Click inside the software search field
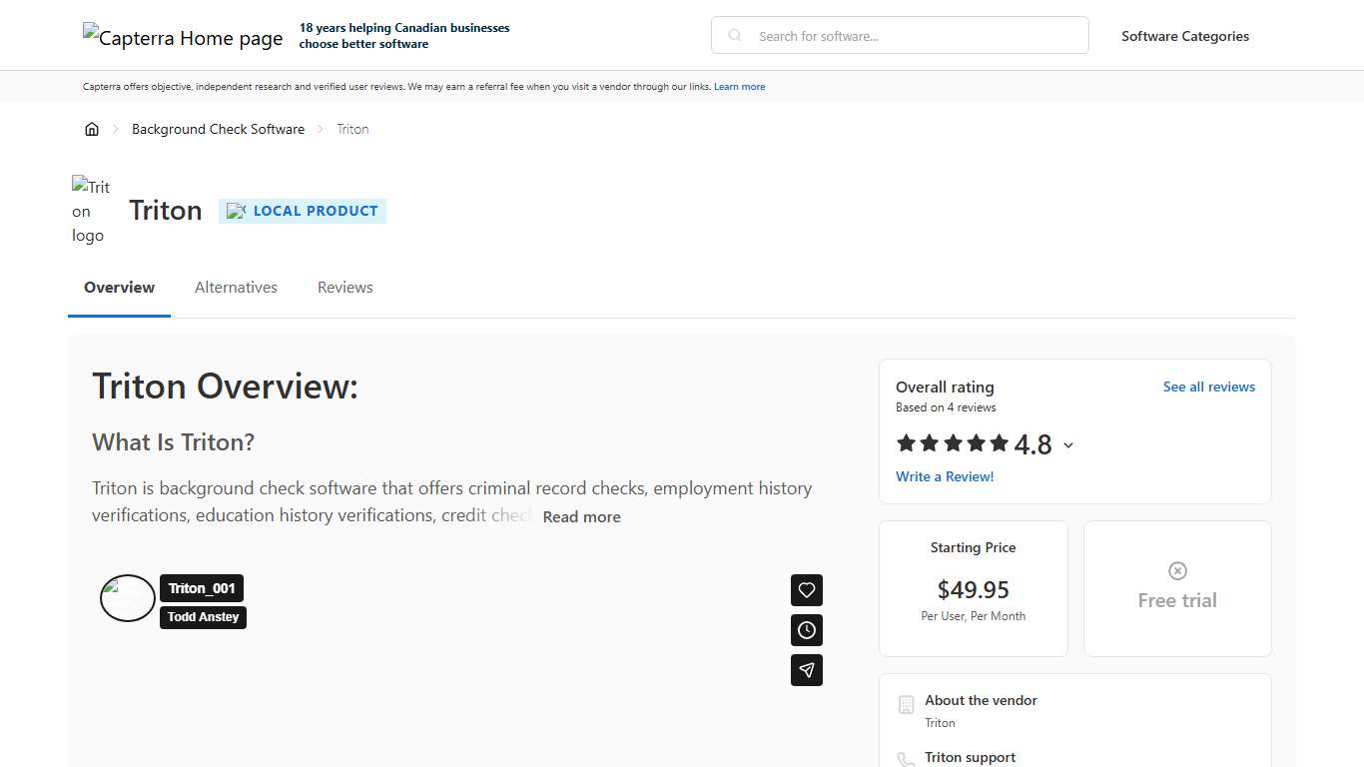Viewport: 1364px width, 767px height. (899, 35)
